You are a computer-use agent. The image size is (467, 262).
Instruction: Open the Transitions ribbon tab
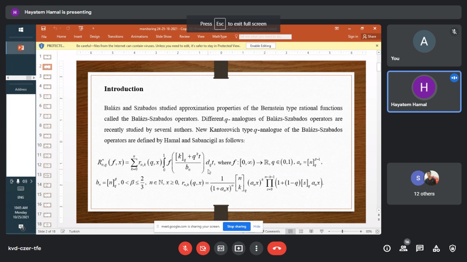tap(115, 36)
